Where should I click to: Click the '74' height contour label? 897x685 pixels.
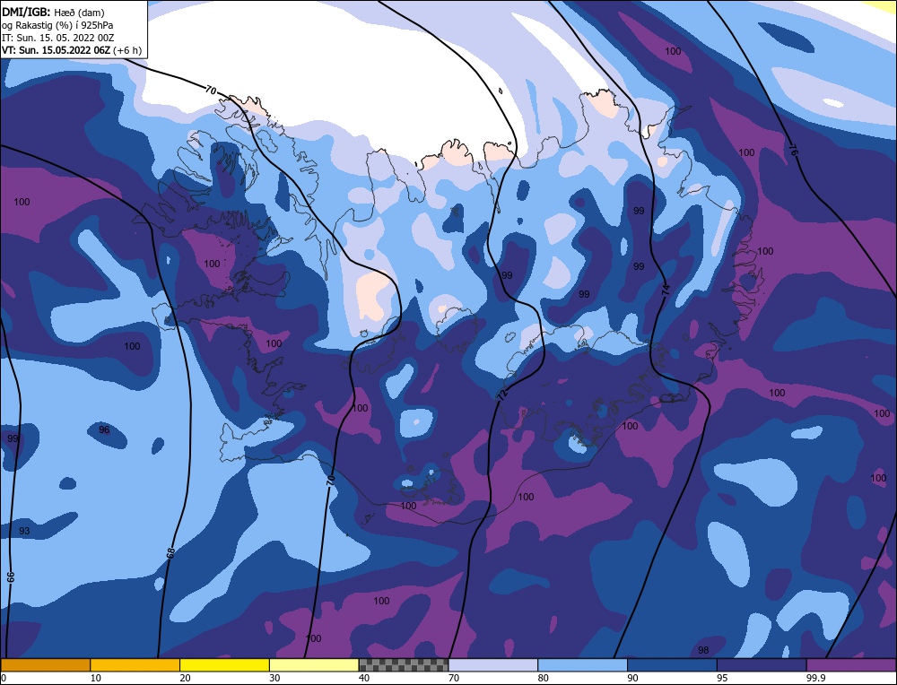pos(666,289)
